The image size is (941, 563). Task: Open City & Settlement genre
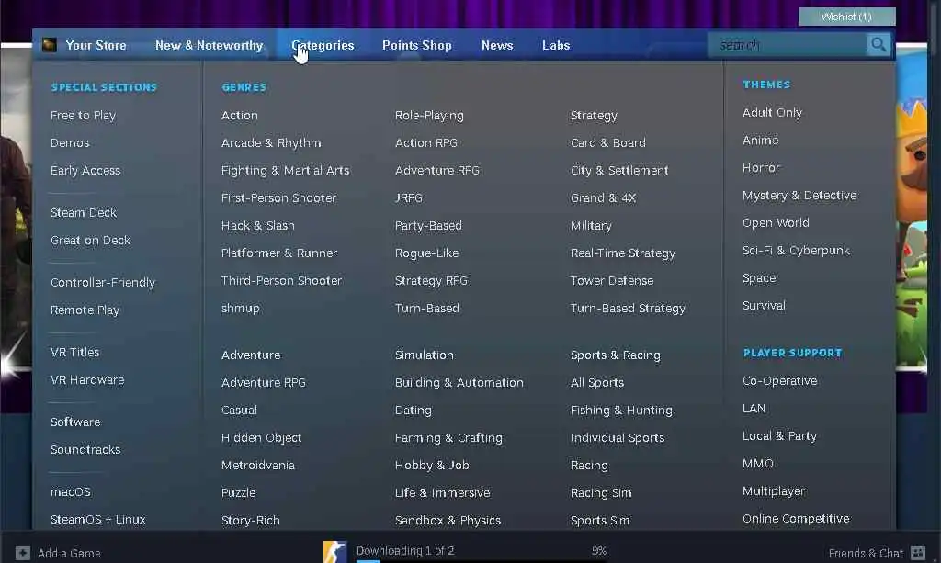point(618,170)
